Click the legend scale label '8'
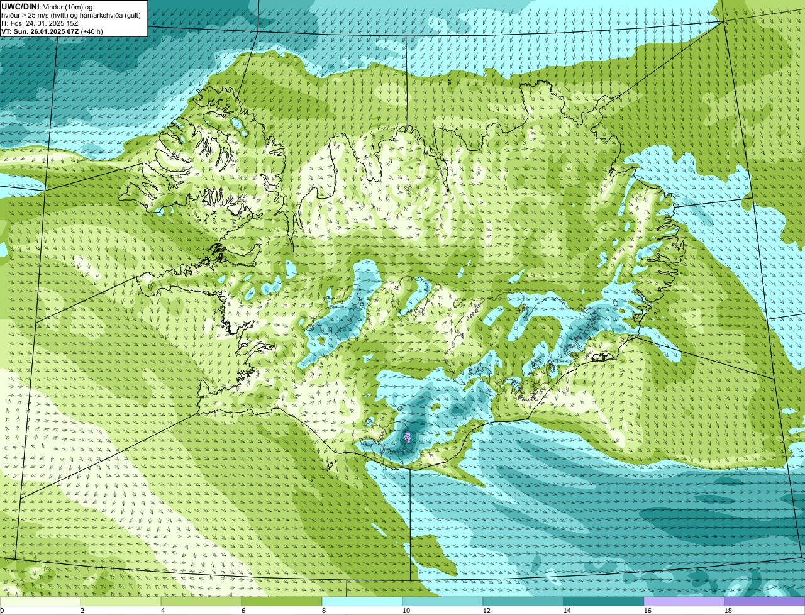805x615 pixels. click(324, 611)
